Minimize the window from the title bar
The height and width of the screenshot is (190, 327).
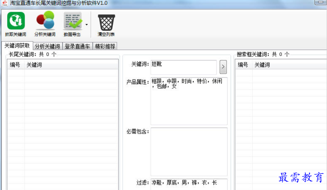321,2
